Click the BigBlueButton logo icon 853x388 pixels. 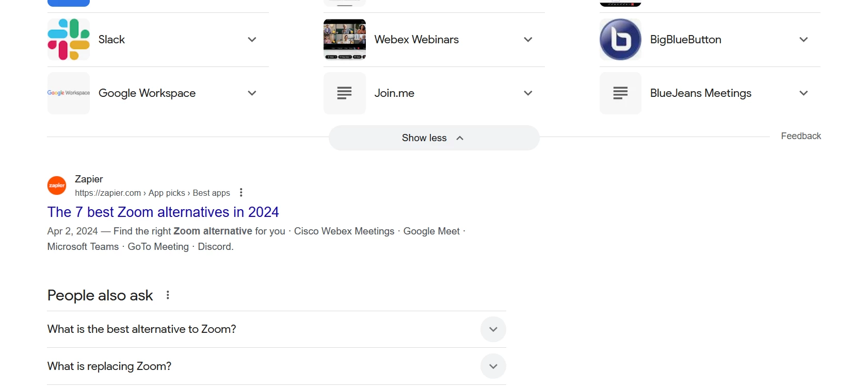click(620, 40)
